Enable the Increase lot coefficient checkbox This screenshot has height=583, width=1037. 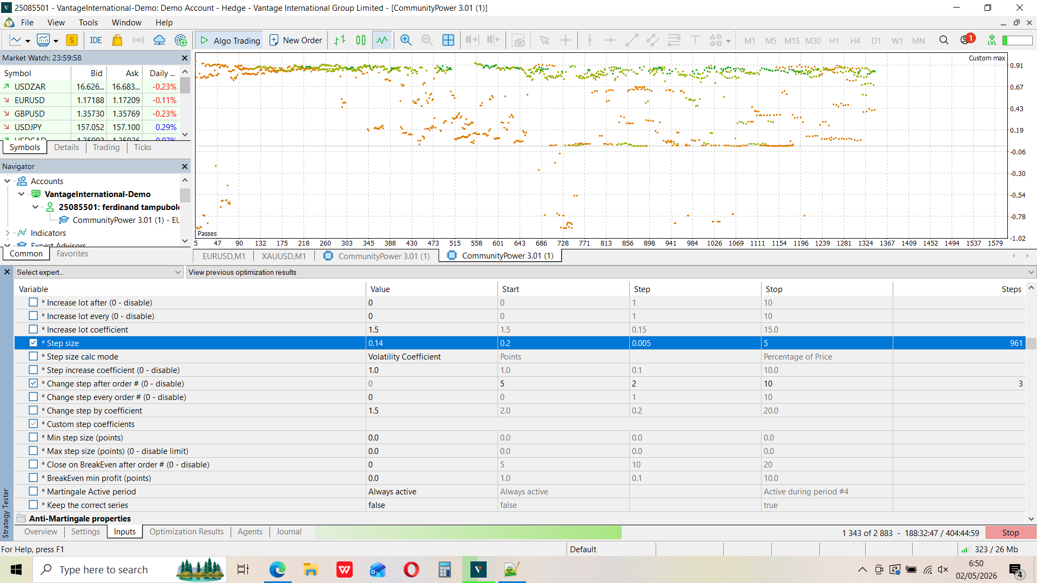(x=33, y=329)
